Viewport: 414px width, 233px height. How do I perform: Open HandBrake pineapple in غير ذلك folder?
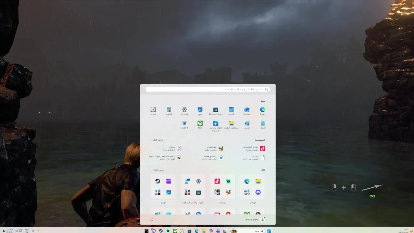[x=228, y=192]
